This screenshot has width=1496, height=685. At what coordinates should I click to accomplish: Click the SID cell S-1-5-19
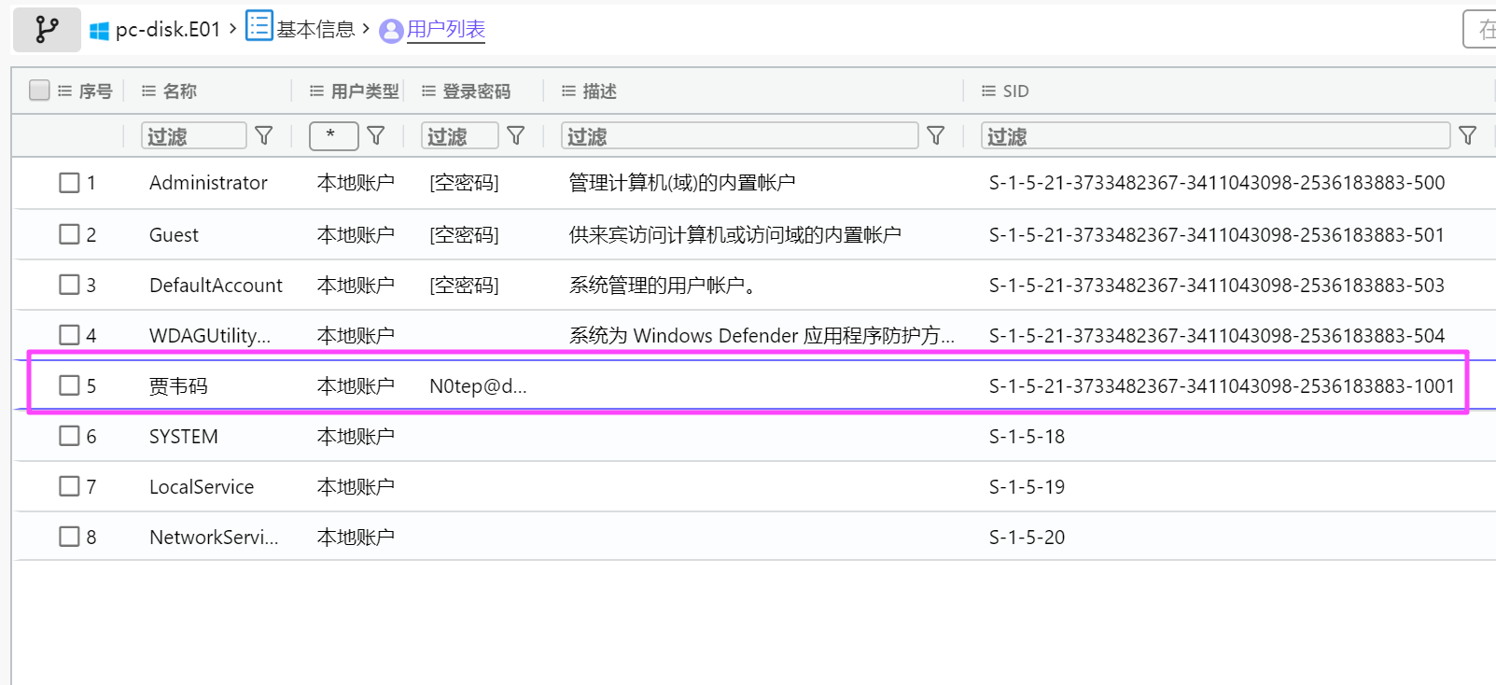click(x=1027, y=486)
